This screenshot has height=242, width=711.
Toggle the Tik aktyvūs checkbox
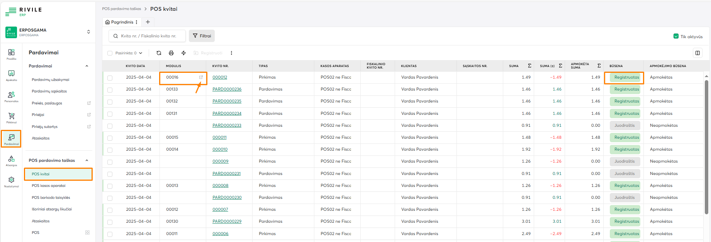click(676, 36)
